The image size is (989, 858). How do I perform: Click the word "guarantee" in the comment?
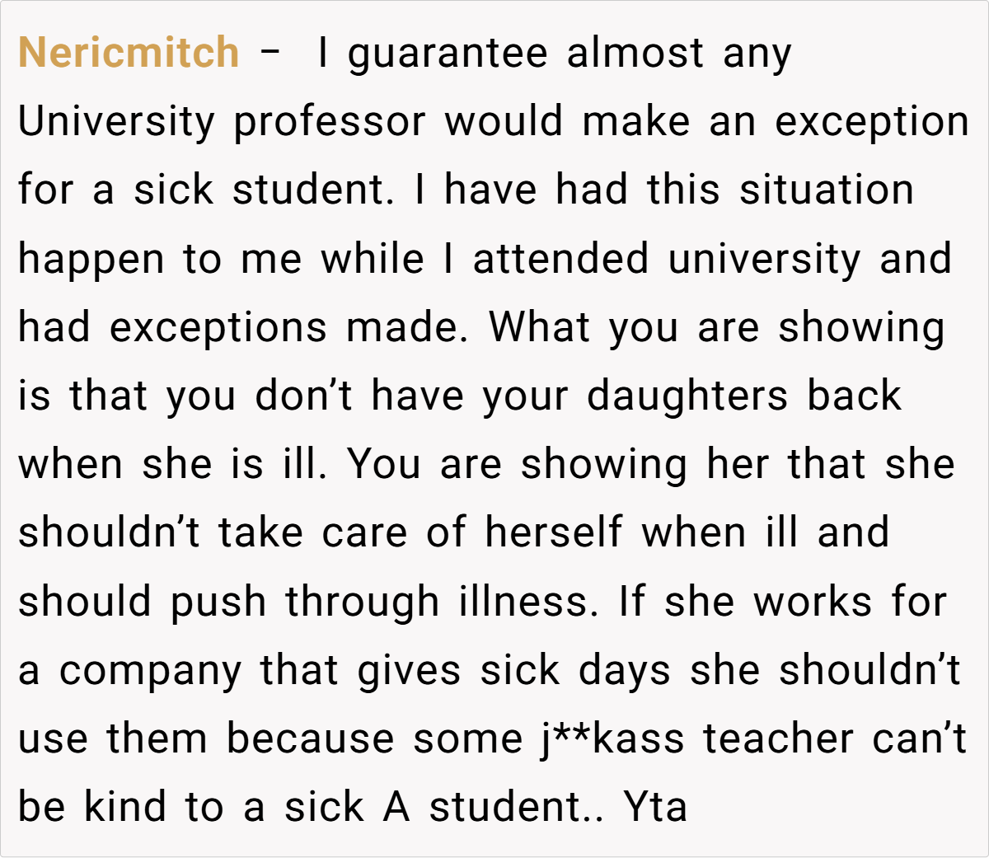click(448, 54)
